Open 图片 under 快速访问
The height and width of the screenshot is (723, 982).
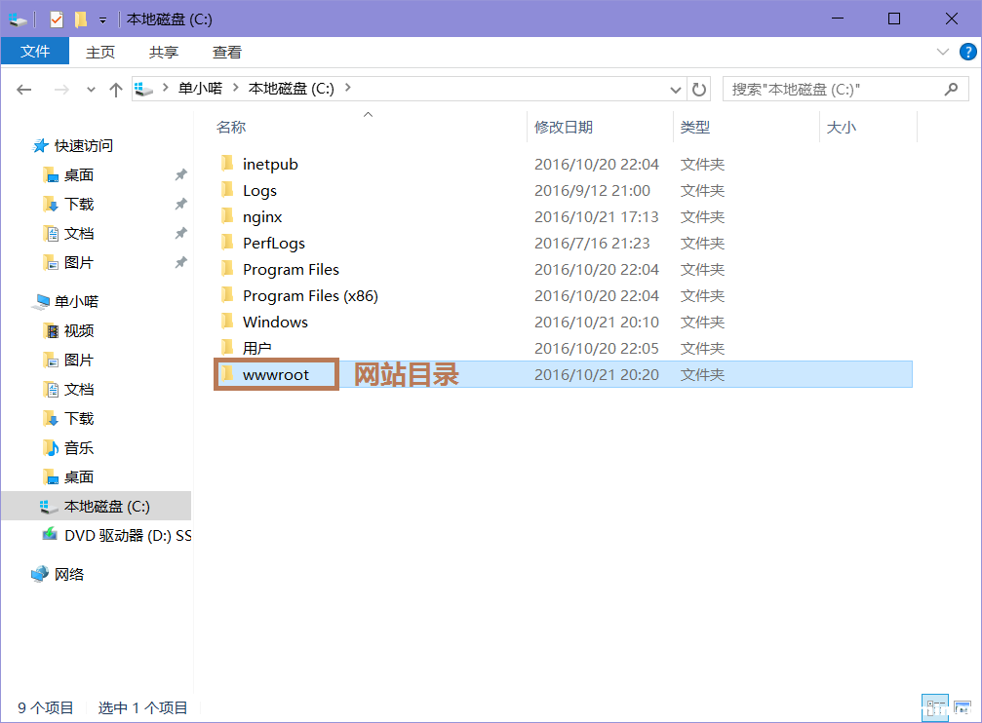79,263
